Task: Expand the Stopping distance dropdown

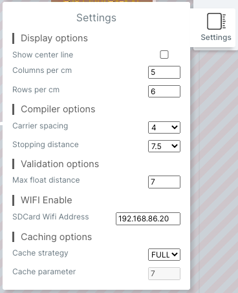Action: [x=164, y=146]
